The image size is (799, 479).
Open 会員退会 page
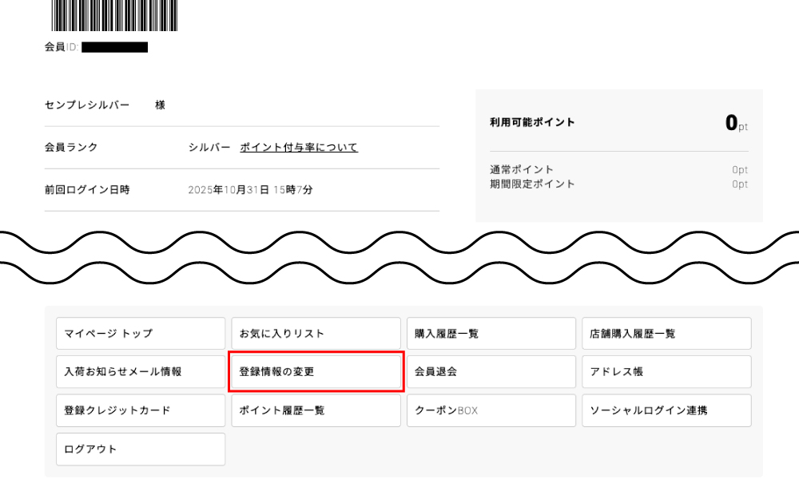(491, 372)
